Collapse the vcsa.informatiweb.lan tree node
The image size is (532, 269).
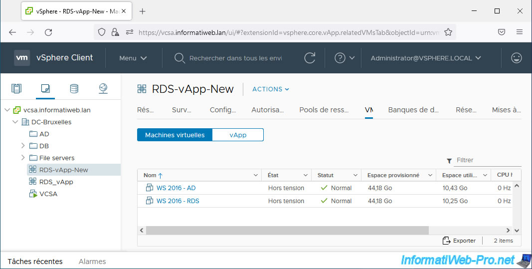(x=7, y=110)
